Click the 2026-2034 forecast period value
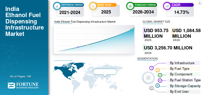Screen dimensions: 203x95 (143, 12)
